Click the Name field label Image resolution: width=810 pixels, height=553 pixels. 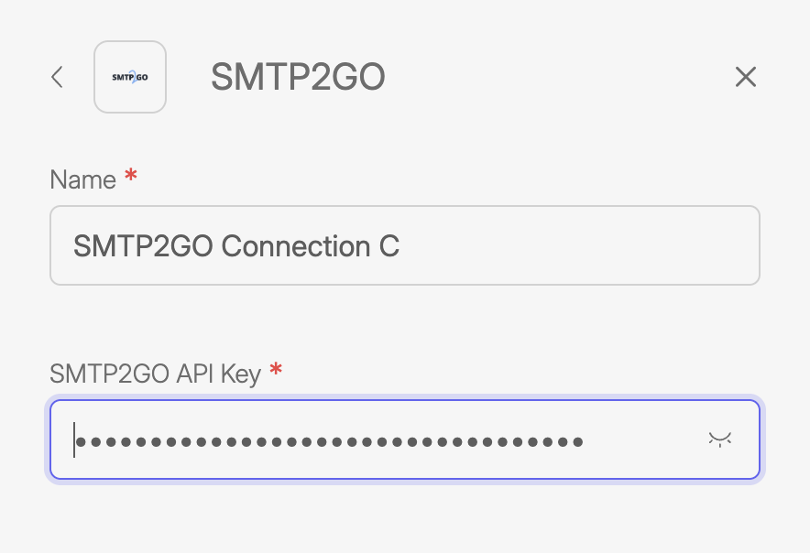[82, 179]
